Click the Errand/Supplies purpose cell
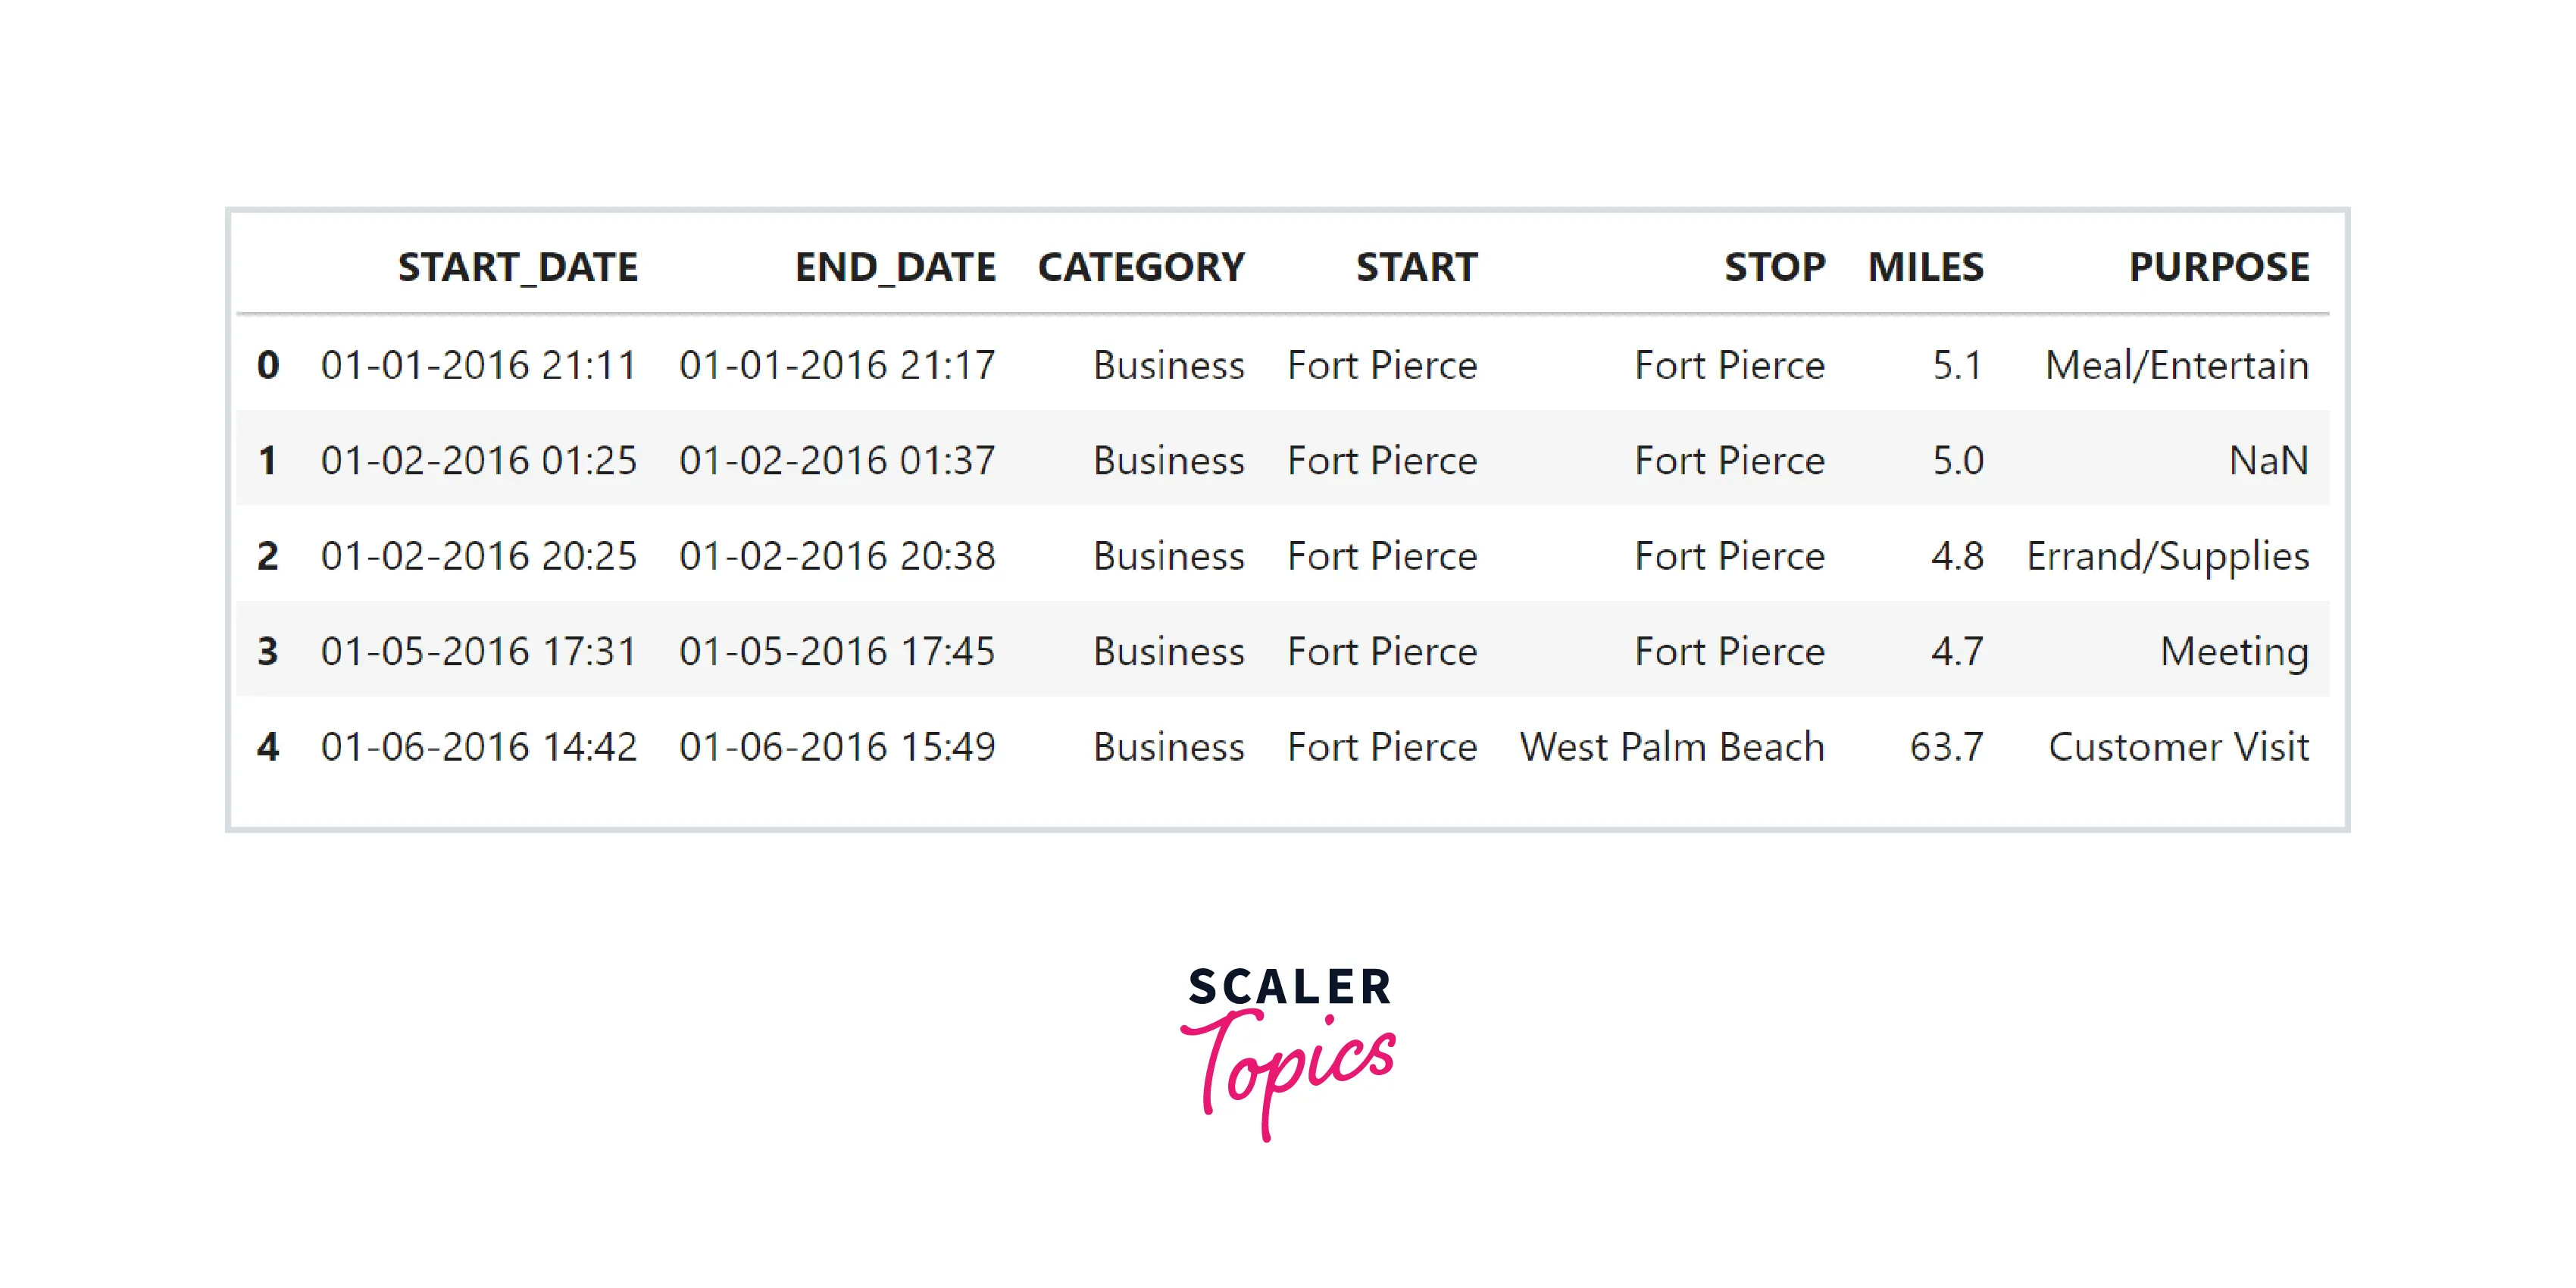Viewport: 2576px width, 1288px height. [2167, 556]
